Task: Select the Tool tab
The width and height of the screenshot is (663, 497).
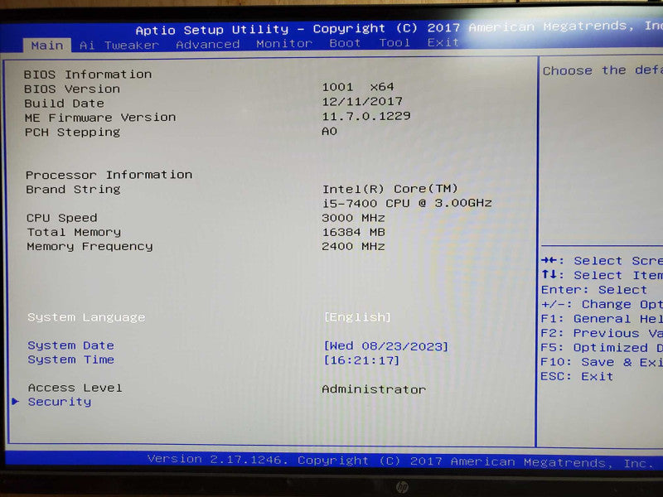Action: [394, 43]
